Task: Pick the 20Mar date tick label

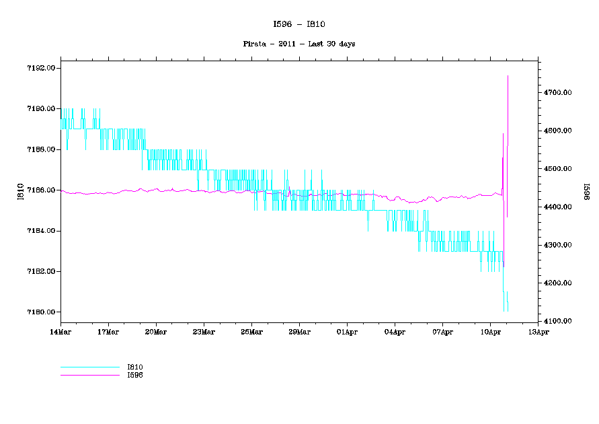Action: coord(156,332)
